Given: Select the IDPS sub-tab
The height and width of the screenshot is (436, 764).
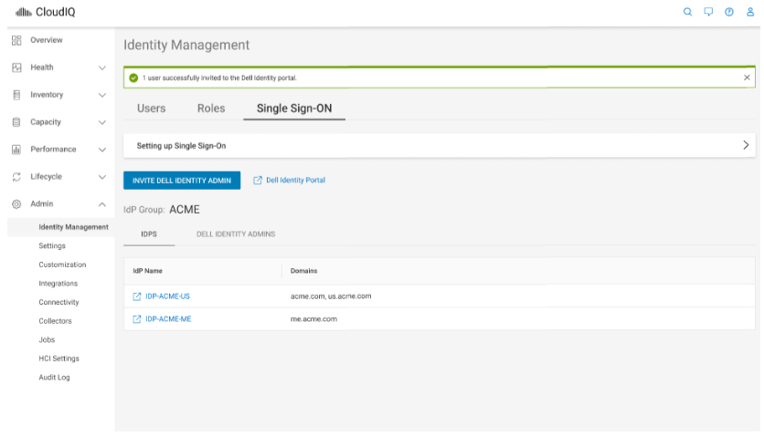Looking at the screenshot, I should pyautogui.click(x=149, y=234).
